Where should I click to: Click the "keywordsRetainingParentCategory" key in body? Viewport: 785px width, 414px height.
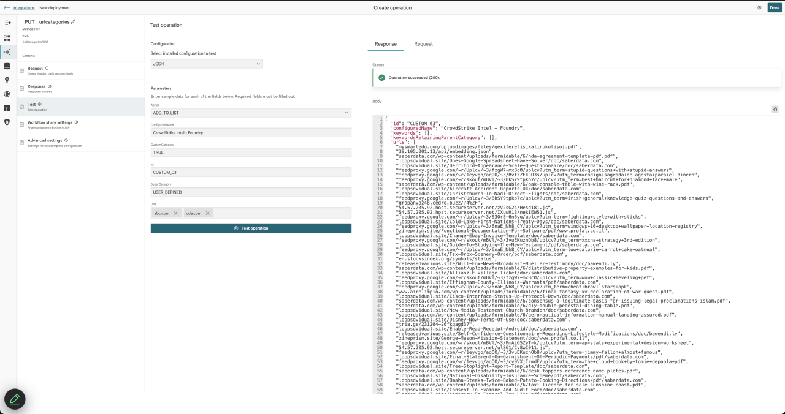click(437, 137)
